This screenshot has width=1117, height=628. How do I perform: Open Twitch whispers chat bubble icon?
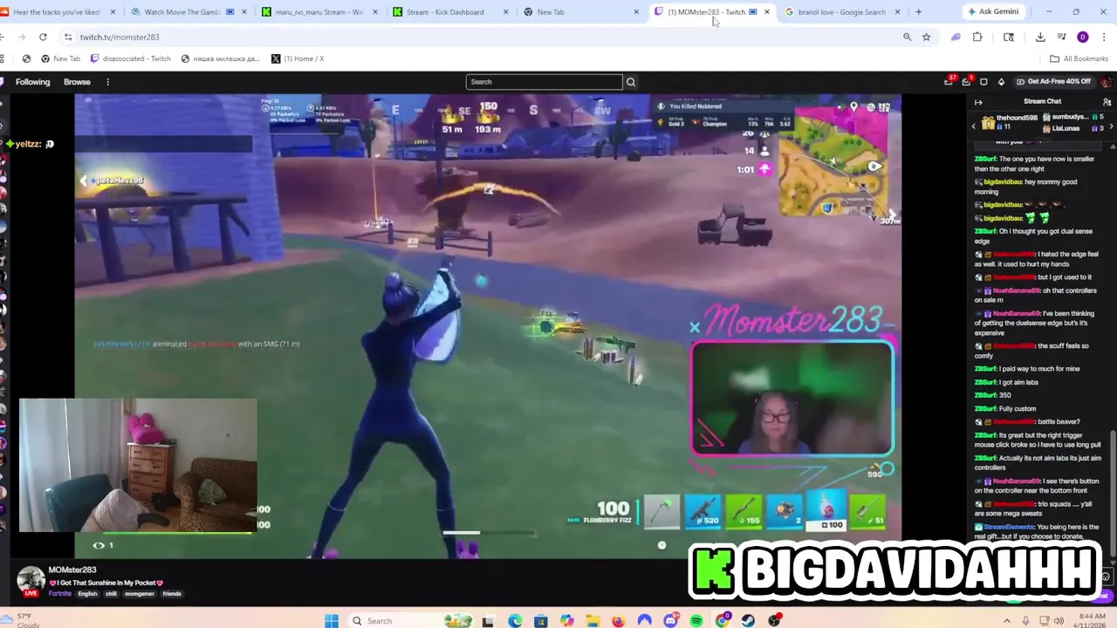click(983, 81)
